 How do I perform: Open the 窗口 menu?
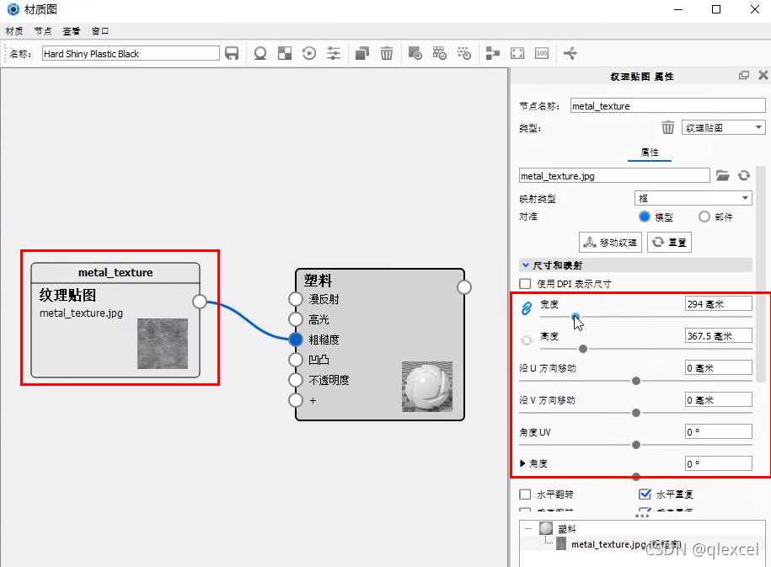pos(99,31)
